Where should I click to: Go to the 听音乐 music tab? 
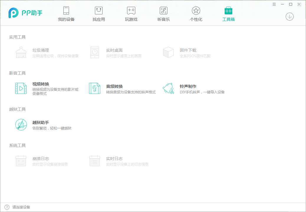coord(163,14)
